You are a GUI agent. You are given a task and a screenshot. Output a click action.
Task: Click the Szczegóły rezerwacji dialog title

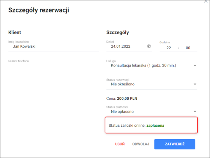pos(39,10)
